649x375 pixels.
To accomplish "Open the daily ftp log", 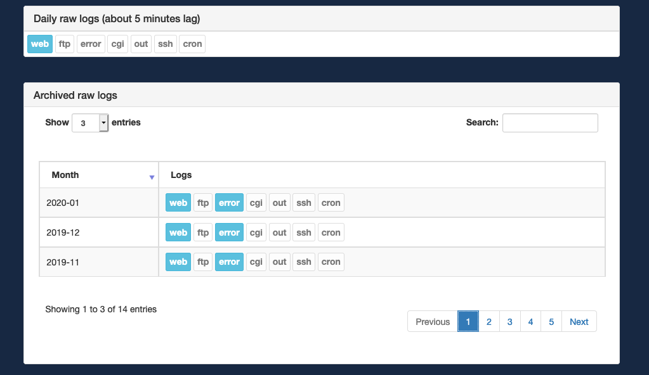I will (64, 44).
